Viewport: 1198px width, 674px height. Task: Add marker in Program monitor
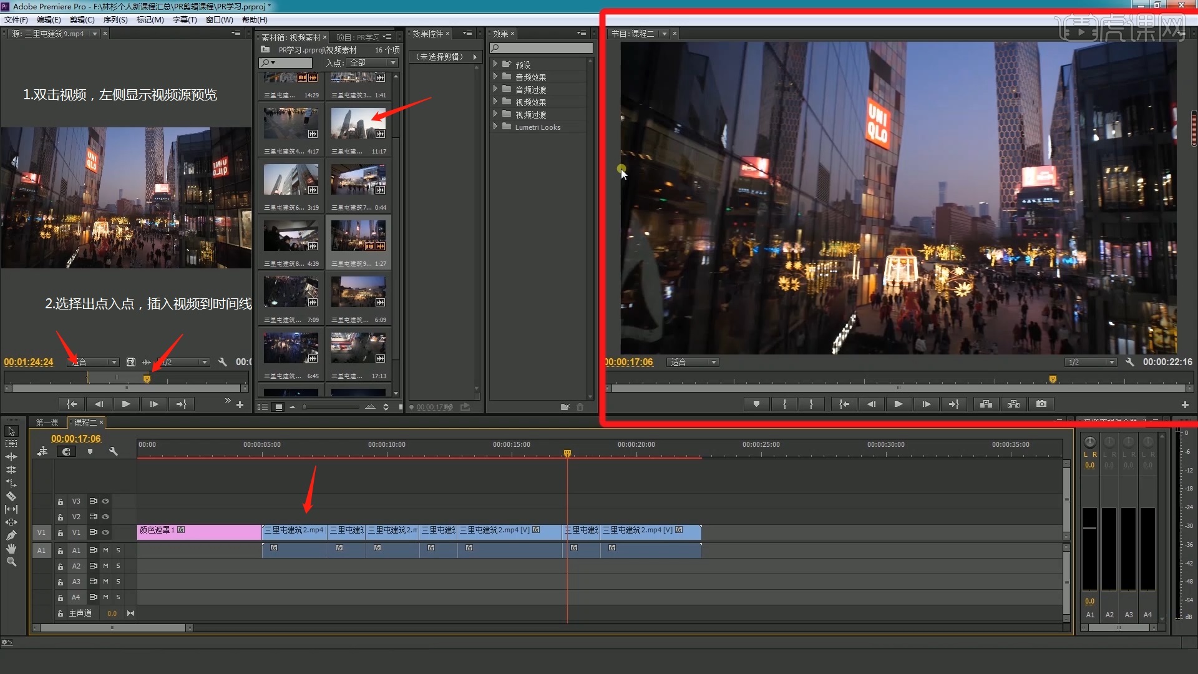point(756,404)
